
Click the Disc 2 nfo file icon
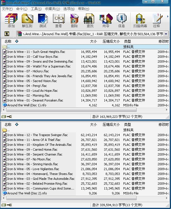tap(5, 193)
